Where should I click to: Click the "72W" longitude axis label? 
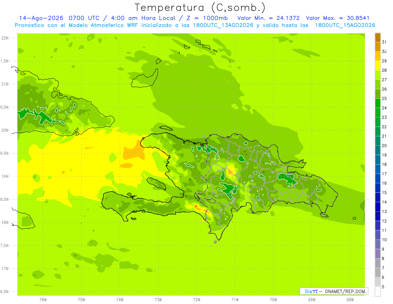pyautogui.click(x=196, y=299)
